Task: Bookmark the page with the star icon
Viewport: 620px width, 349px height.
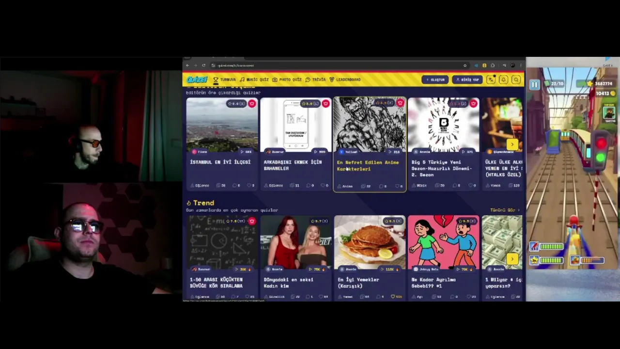Action: pos(465,65)
